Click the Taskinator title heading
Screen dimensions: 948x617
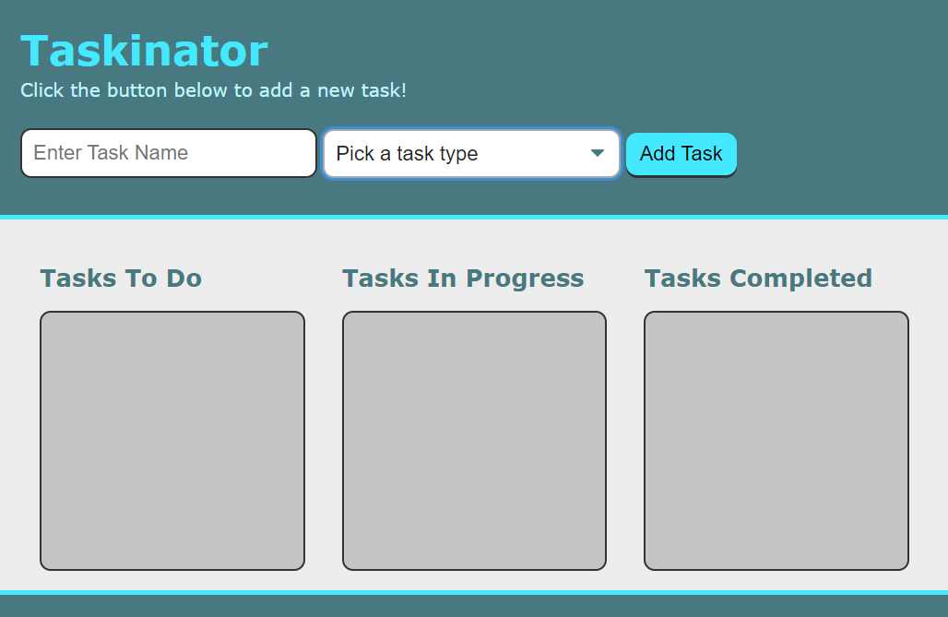(x=144, y=51)
